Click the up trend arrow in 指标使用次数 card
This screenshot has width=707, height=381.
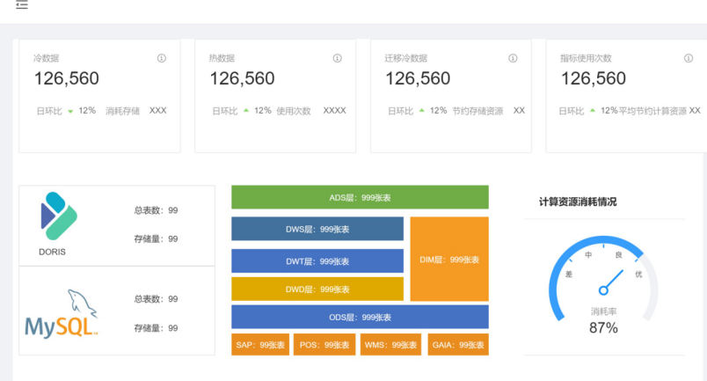pyautogui.click(x=593, y=110)
